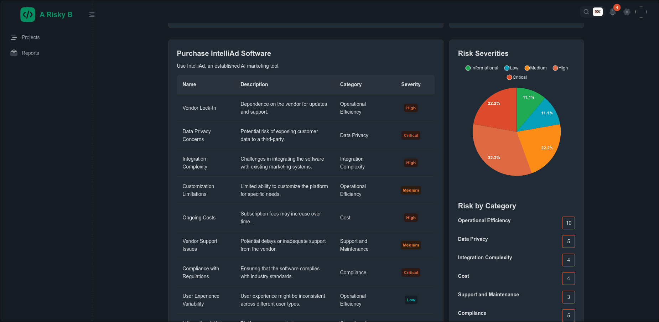Click the A Risky B brand name
Image resolution: width=659 pixels, height=322 pixels.
(56, 15)
